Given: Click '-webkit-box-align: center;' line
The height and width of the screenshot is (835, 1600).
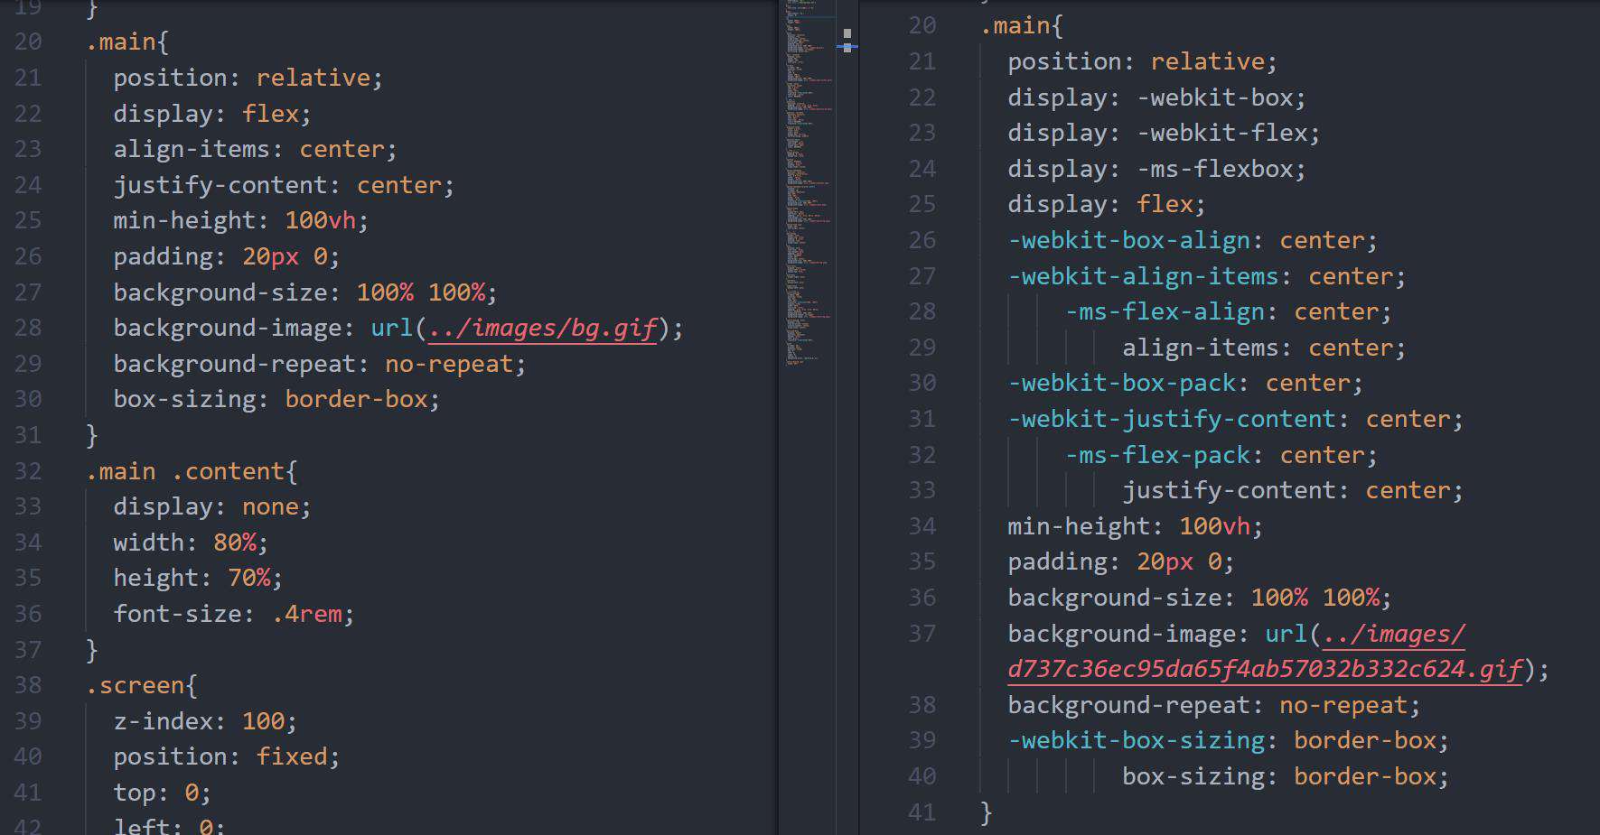Looking at the screenshot, I should pyautogui.click(x=1193, y=240).
